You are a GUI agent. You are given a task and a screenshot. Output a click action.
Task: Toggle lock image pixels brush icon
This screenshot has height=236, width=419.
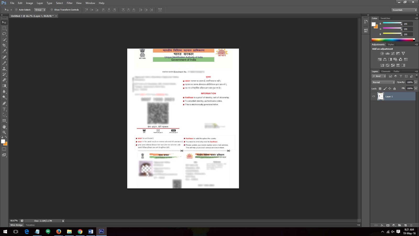click(x=385, y=89)
